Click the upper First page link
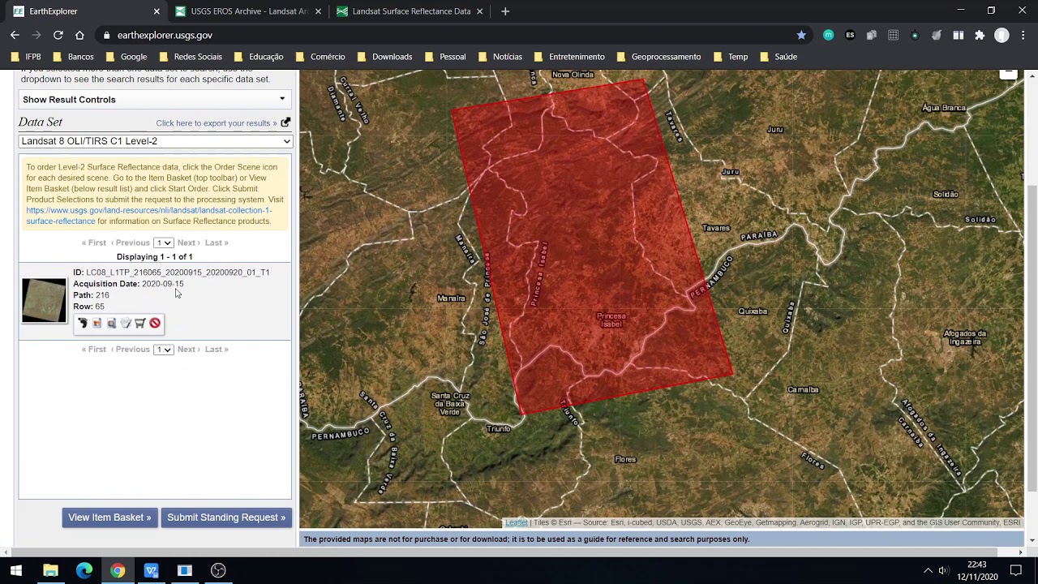1038x584 pixels. tap(94, 243)
